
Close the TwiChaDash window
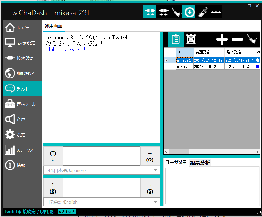point(257,6)
